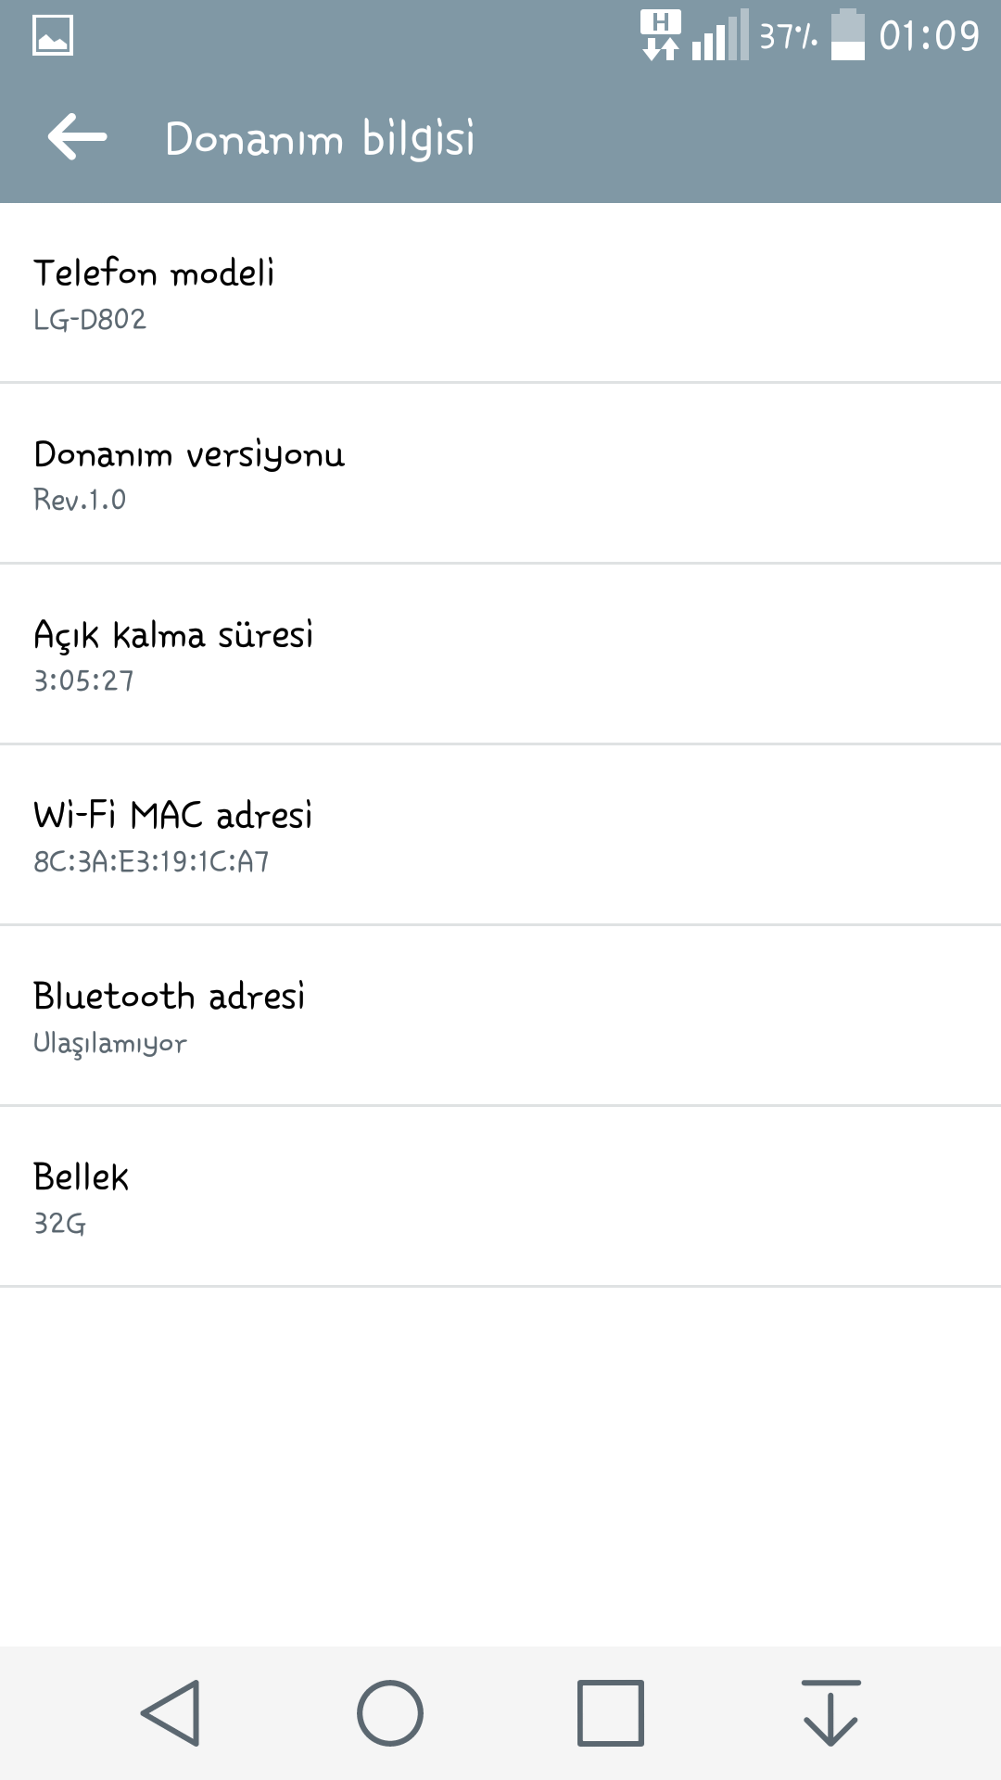Select the Donanım versiyonu entry
Viewport: 1001px width, 1780px height.
[500, 473]
